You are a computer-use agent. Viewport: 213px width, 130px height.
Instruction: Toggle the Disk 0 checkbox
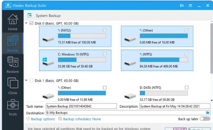click(x=31, y=23)
